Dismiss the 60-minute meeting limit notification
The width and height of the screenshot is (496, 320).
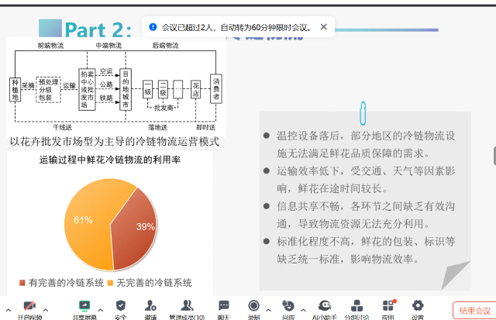[x=324, y=27]
